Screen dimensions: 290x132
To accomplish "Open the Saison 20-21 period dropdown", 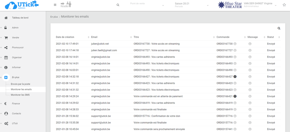I will tap(192, 5).
